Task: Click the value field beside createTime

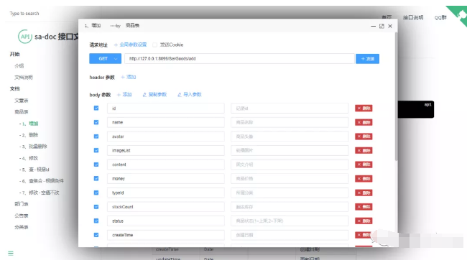Action: coord(290,235)
